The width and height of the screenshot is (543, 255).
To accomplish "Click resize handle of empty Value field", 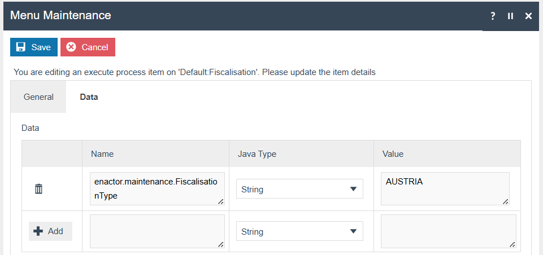I will 512,244.
